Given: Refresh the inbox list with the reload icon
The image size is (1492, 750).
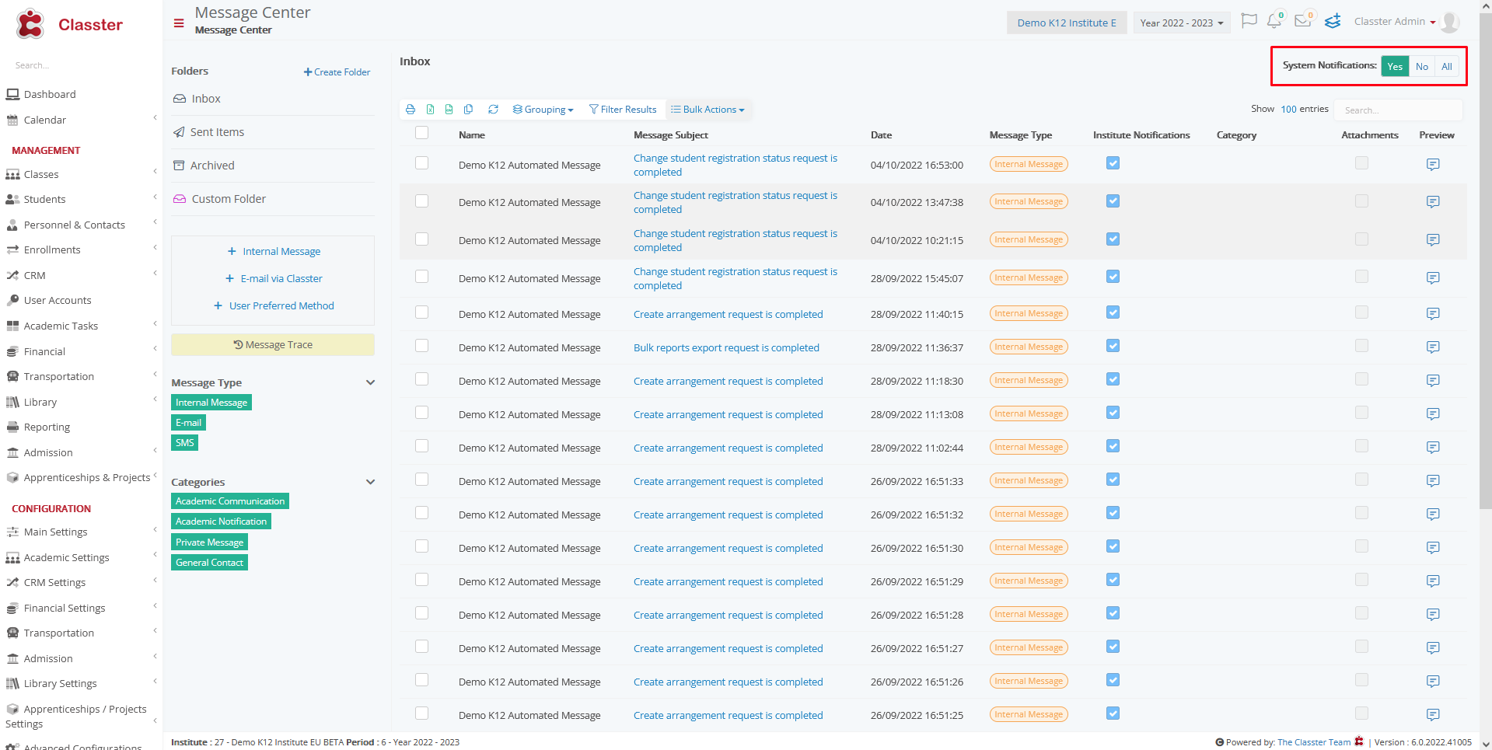Looking at the screenshot, I should pos(493,110).
